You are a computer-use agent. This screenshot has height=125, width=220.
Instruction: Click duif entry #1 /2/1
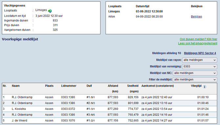[x=91, y=120]
